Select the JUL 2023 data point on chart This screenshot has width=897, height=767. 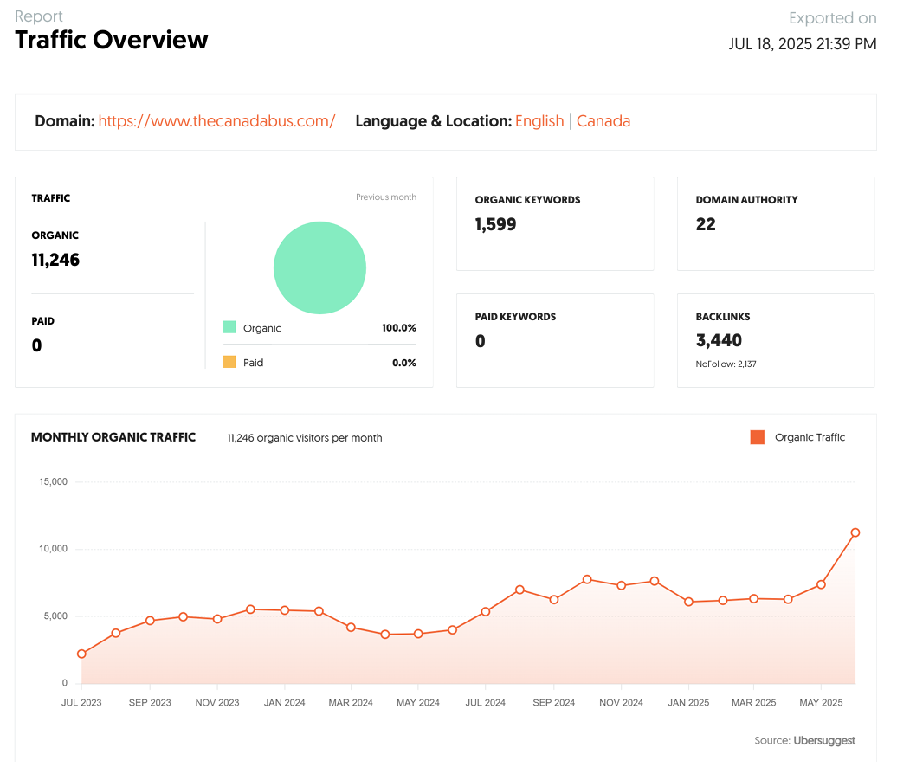click(x=81, y=654)
